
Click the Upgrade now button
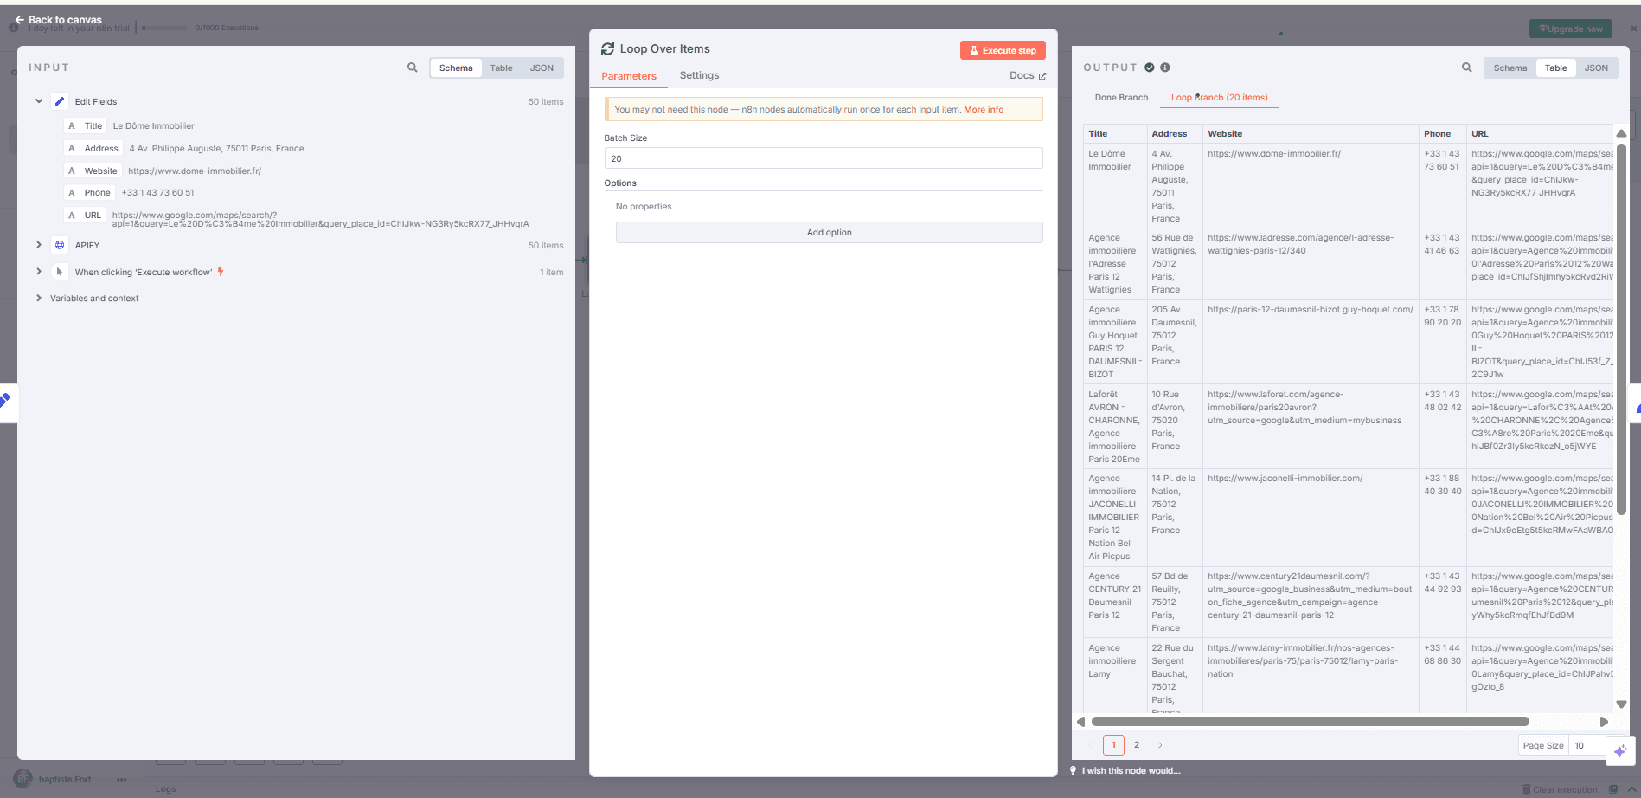click(x=1571, y=29)
